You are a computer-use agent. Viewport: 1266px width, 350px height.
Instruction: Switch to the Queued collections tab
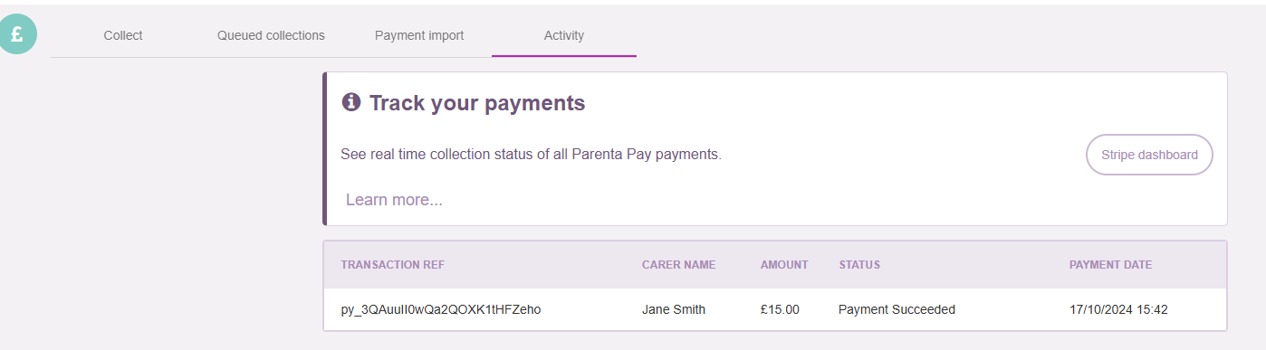click(271, 35)
